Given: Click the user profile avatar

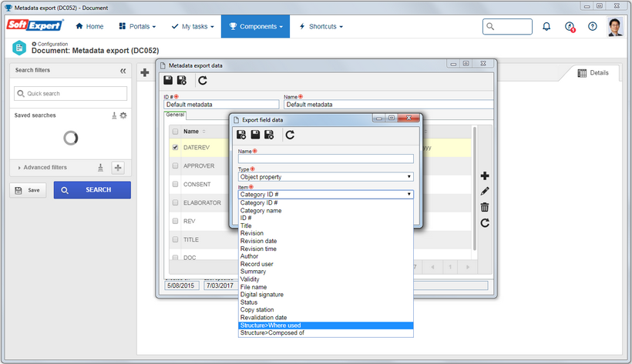Looking at the screenshot, I should pyautogui.click(x=615, y=27).
